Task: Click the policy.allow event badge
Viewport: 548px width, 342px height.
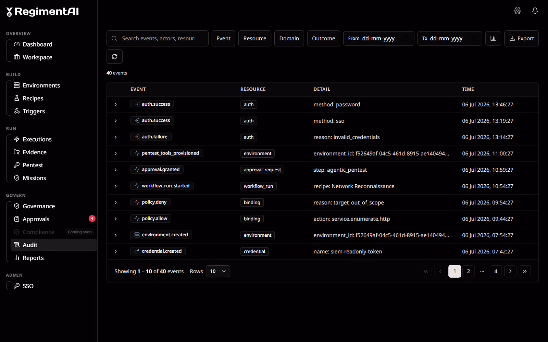Action: pos(151,219)
